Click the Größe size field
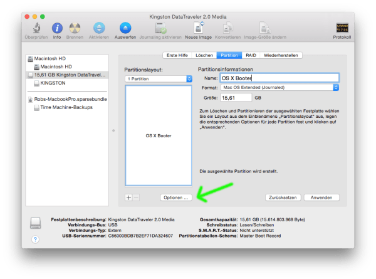376x279 pixels. tap(236, 98)
